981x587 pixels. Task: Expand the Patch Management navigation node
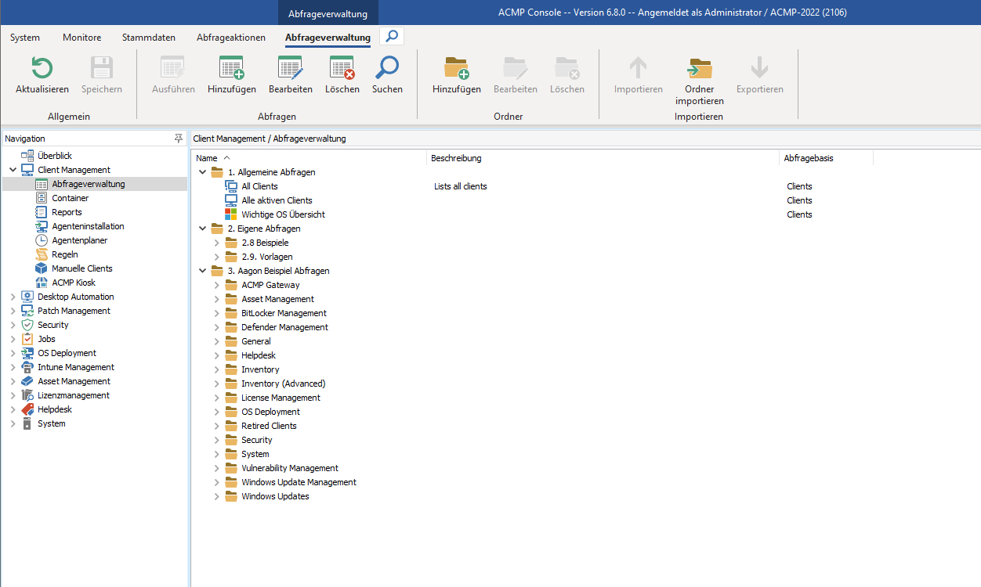[x=13, y=311]
